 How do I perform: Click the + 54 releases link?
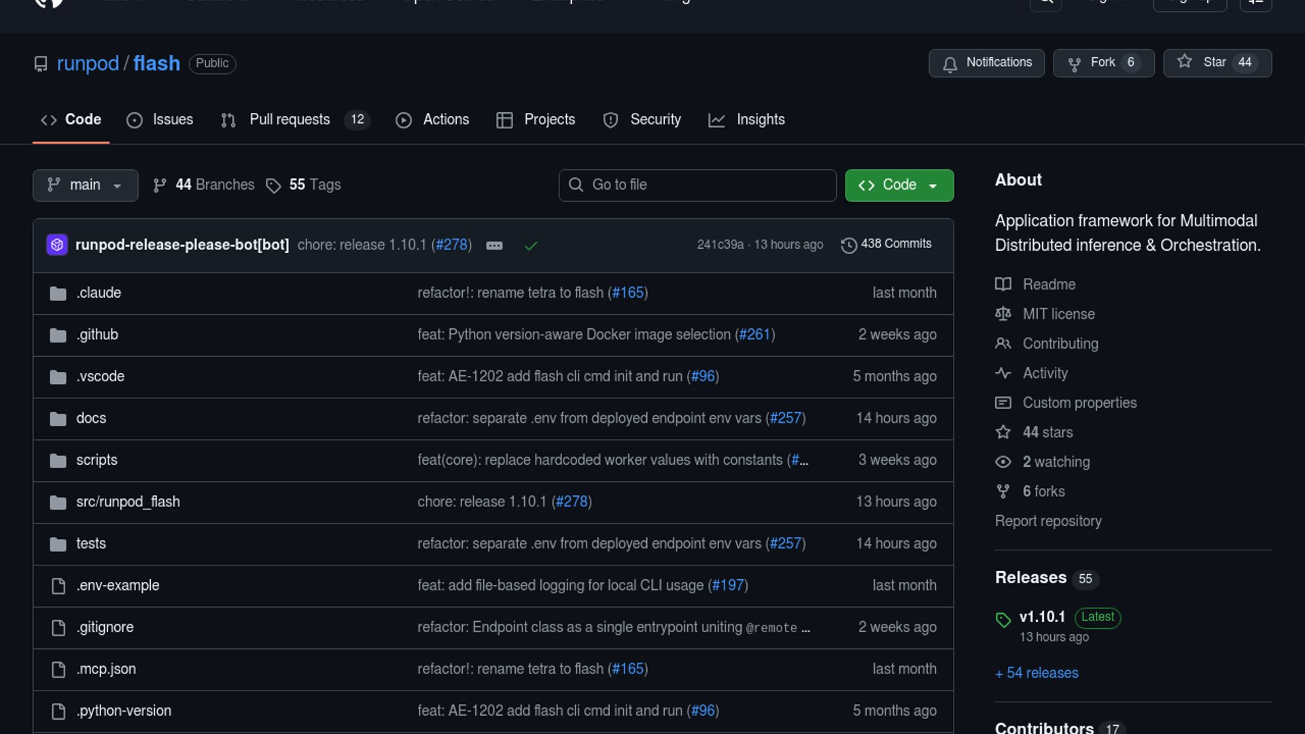(1037, 673)
